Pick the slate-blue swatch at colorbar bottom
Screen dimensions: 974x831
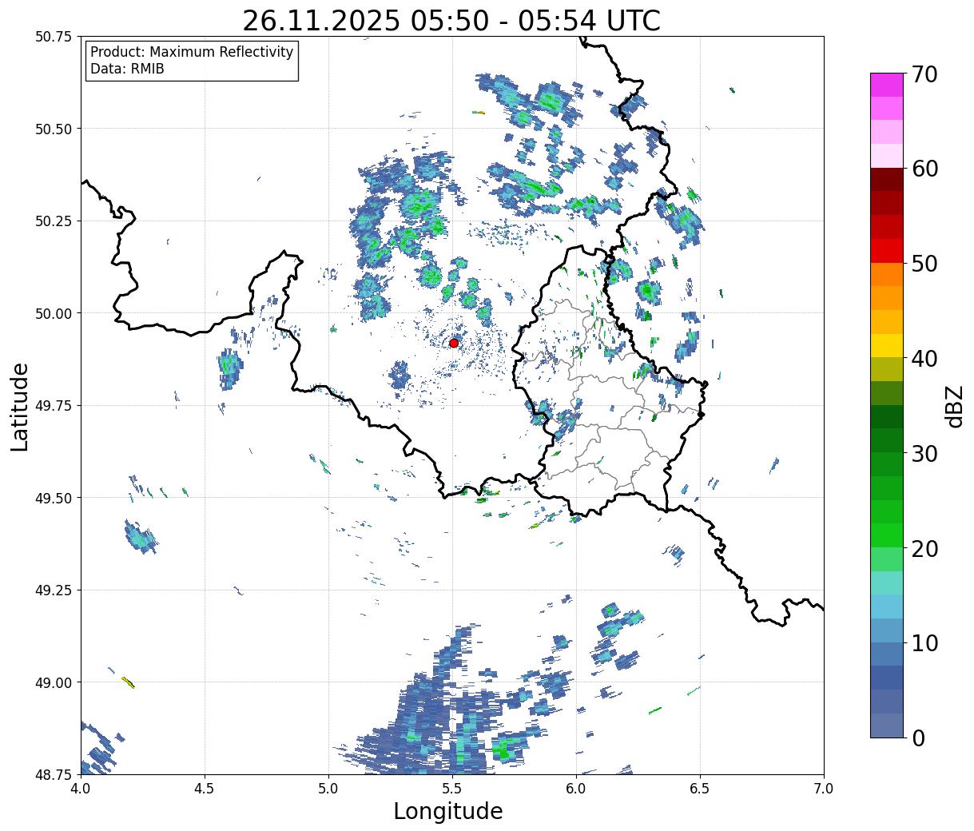coord(887,725)
